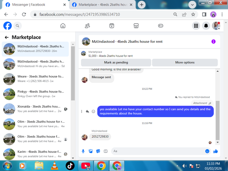The height and width of the screenshot is (171, 228).
Task: Click the MzUndastood header profile thumbnail
Action: point(86,41)
